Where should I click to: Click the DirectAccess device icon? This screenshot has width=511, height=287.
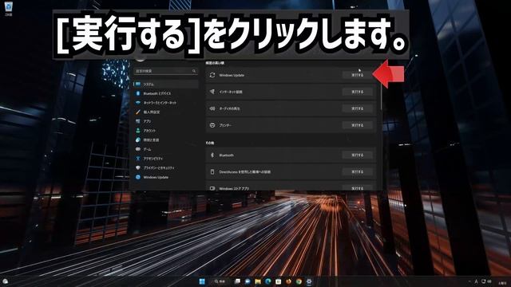coord(212,171)
